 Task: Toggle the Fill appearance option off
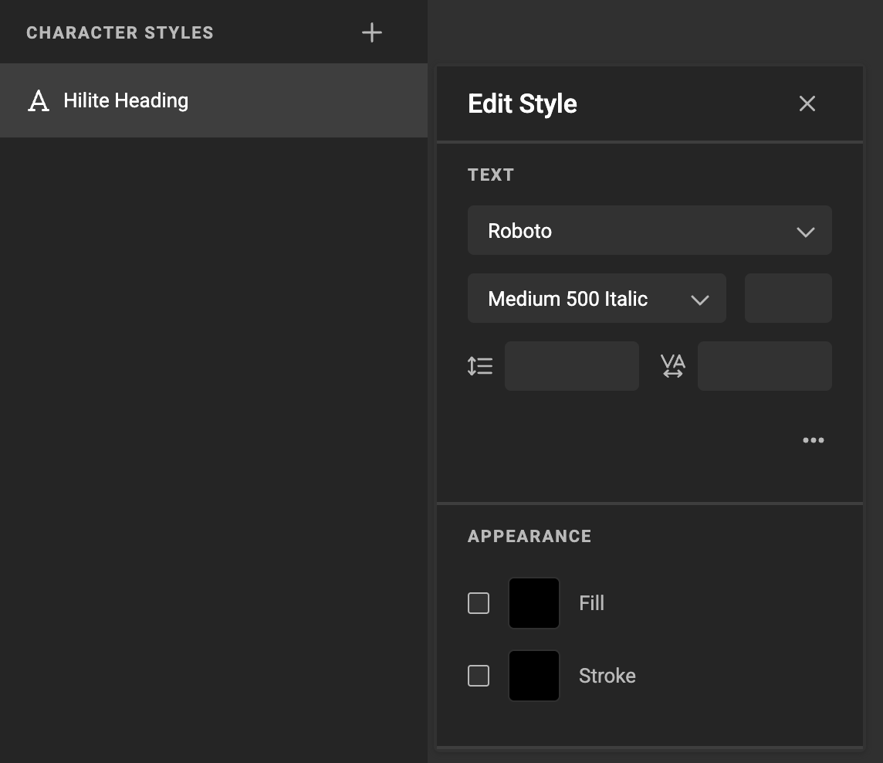pos(478,602)
